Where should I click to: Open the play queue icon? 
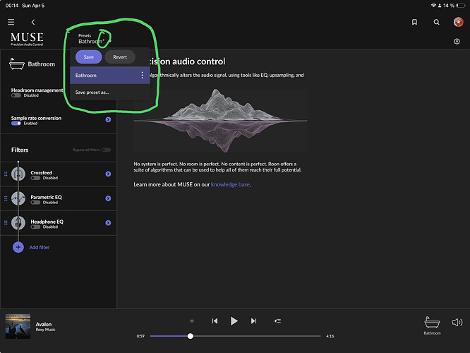[x=278, y=321]
